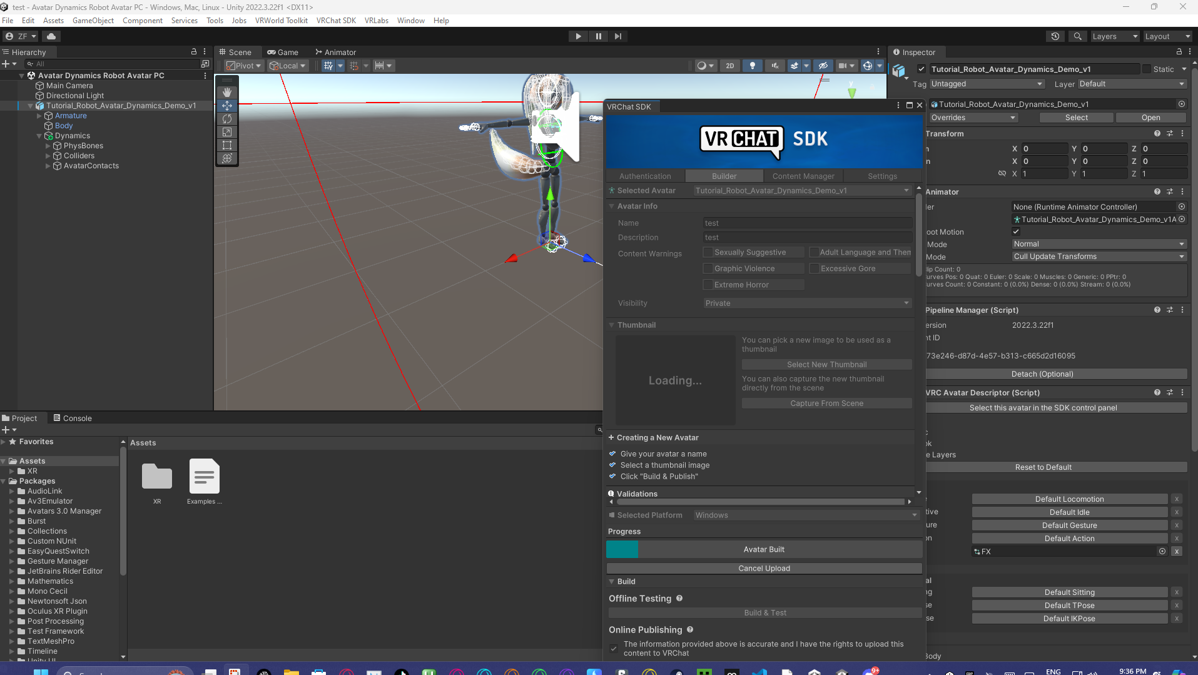Image resolution: width=1198 pixels, height=675 pixels.
Task: Click the Pause button
Action: 598,36
